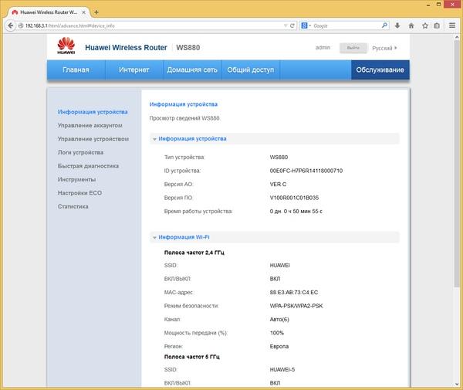Image resolution: width=463 pixels, height=390 pixels.
Task: Switch to Общий доступ tab
Action: click(x=251, y=70)
